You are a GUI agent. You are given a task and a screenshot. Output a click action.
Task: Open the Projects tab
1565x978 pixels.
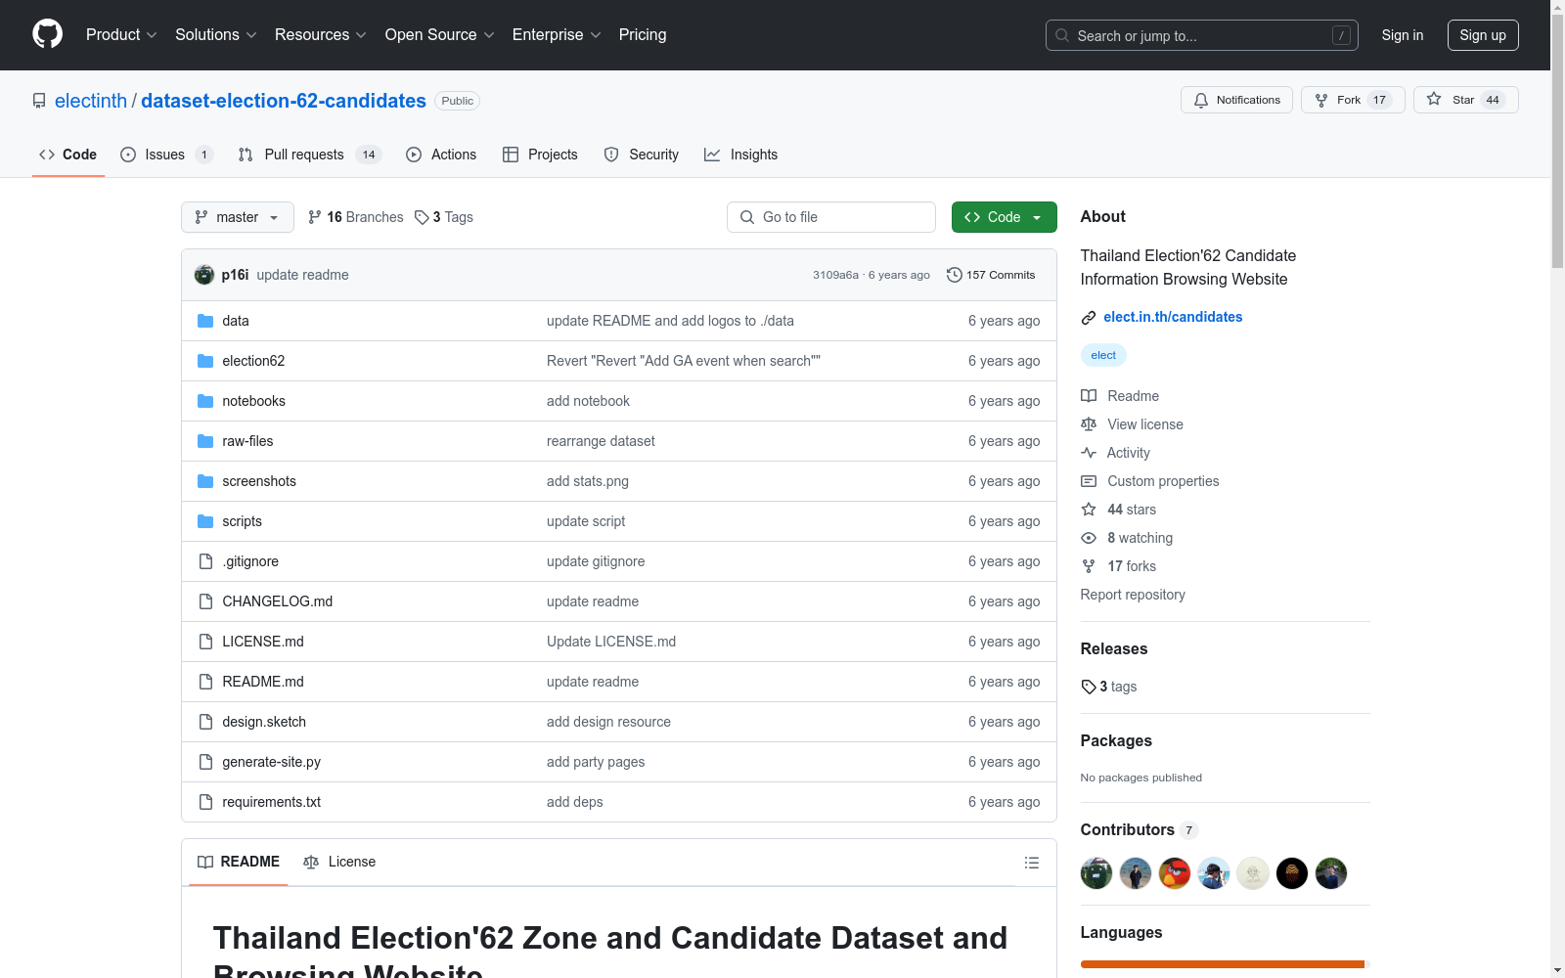(x=540, y=155)
